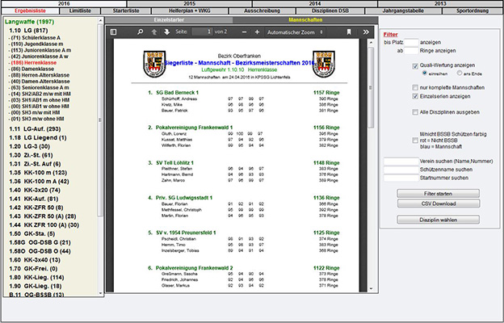
Task: Select the einreihen radio button
Action: click(x=424, y=73)
